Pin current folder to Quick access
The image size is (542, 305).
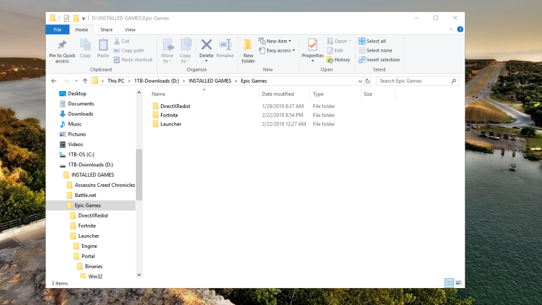coord(62,50)
